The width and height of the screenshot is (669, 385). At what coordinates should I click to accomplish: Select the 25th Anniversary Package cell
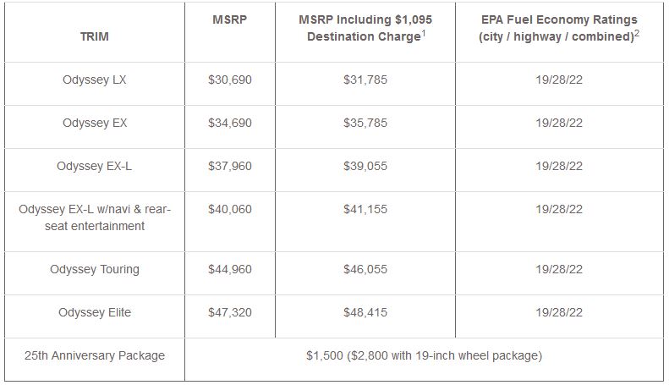[95, 356]
